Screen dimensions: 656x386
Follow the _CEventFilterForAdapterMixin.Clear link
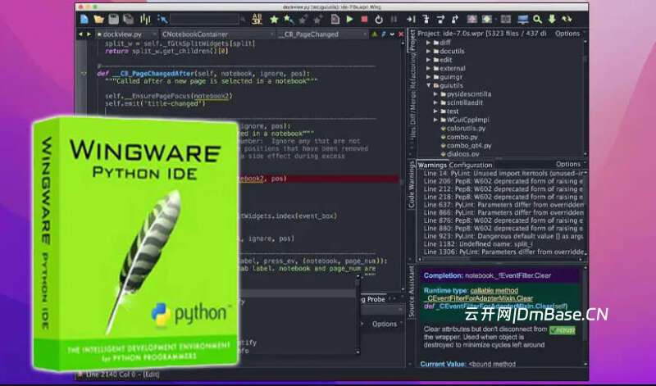(x=480, y=298)
